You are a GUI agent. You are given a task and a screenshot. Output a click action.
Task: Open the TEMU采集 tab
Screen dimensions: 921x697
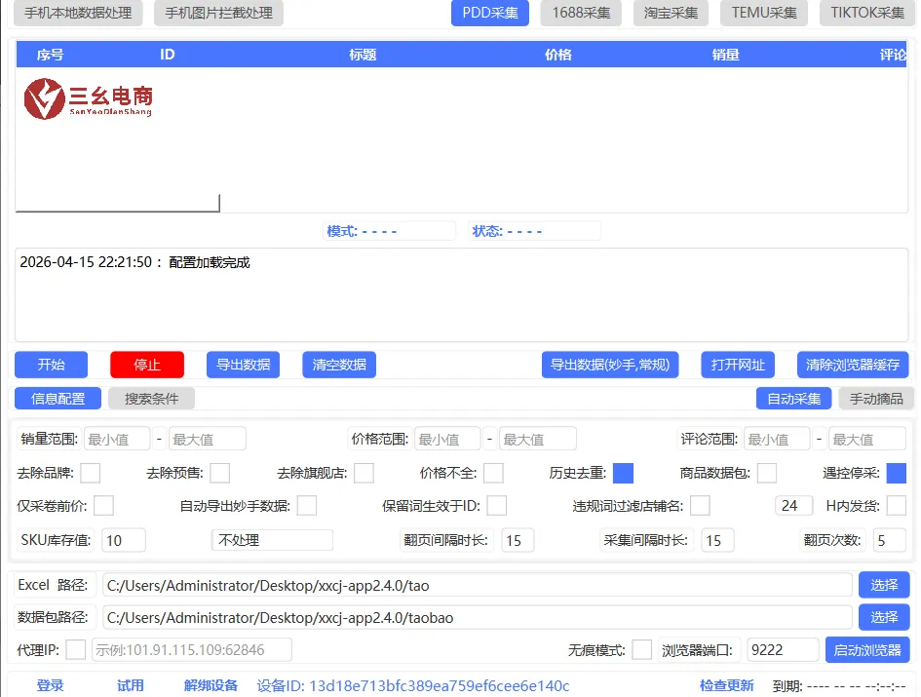pos(763,13)
